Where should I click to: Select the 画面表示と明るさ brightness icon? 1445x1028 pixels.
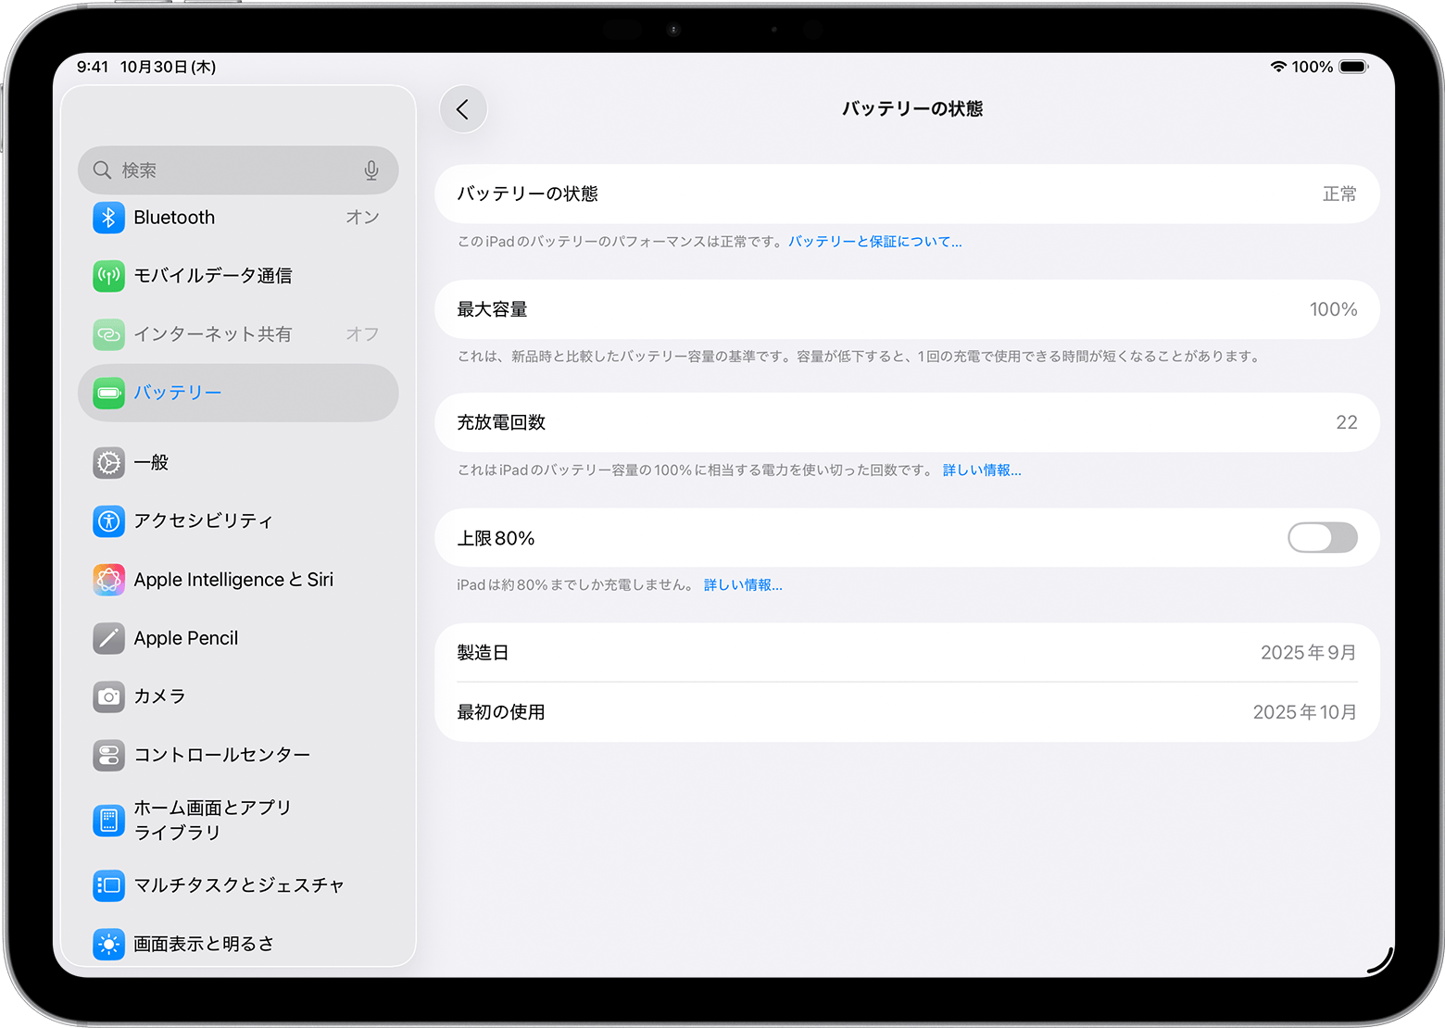[x=108, y=944]
